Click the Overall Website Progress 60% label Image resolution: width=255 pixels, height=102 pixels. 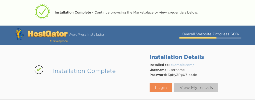click(210, 34)
